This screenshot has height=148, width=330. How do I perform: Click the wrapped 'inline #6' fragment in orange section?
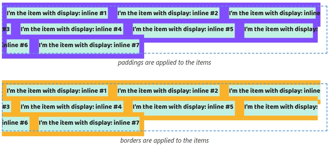pyautogui.click(x=16, y=123)
